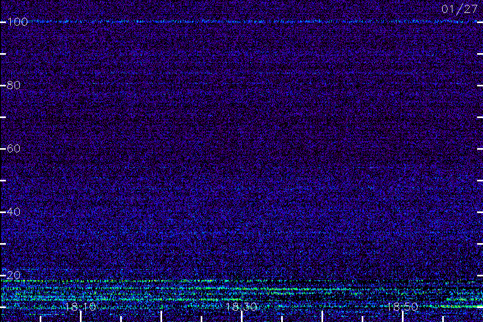483x322 pixels.
Task: Click the 18:30 time label
Action: [241, 307]
